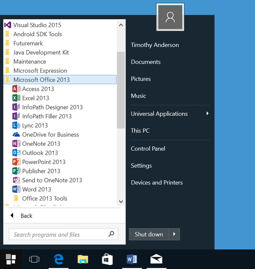Open Devices and Printers
The image size is (255, 269).
(x=157, y=182)
